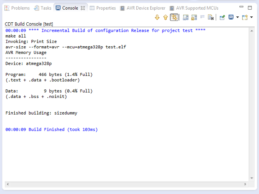Click horizontal scrollbar left arrow
Viewport: 259px width, 194px height.
(8, 184)
